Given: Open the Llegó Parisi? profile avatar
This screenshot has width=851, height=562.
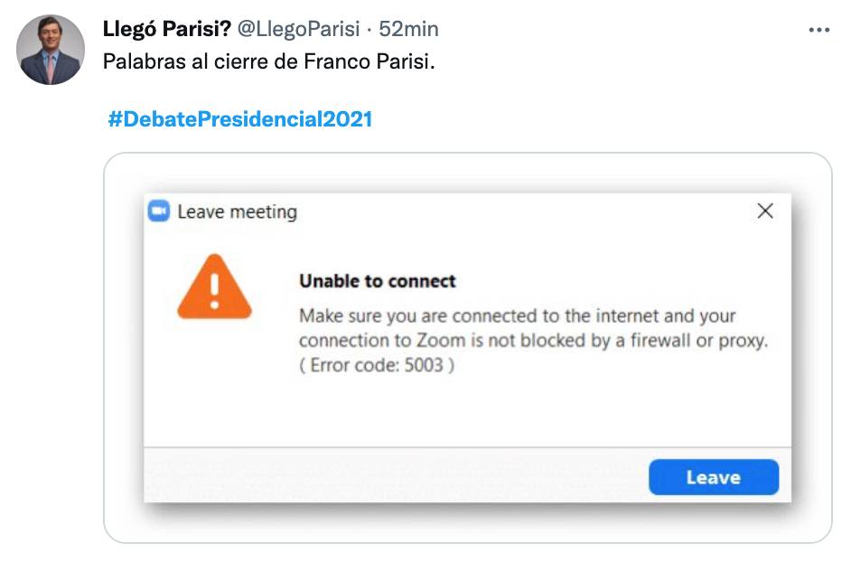Looking at the screenshot, I should pos(51,51).
